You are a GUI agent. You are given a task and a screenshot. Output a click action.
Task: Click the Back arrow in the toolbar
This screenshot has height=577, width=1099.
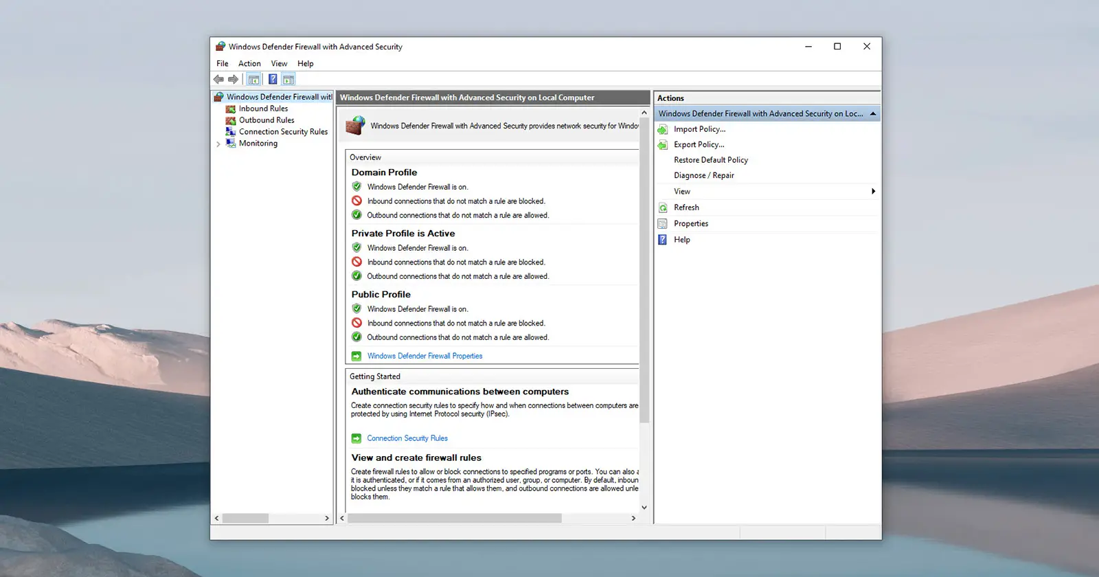[218, 80]
